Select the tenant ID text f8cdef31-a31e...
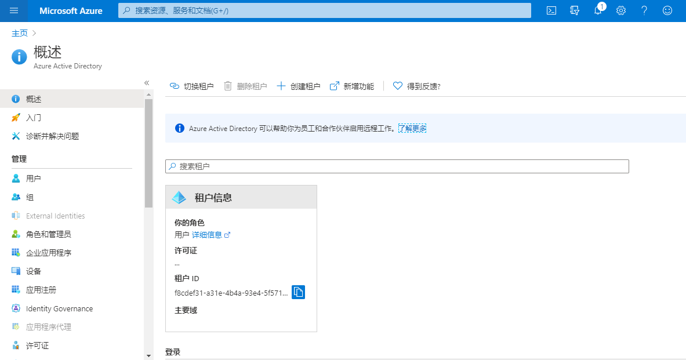Viewport: 686px width, 360px height. click(x=231, y=293)
